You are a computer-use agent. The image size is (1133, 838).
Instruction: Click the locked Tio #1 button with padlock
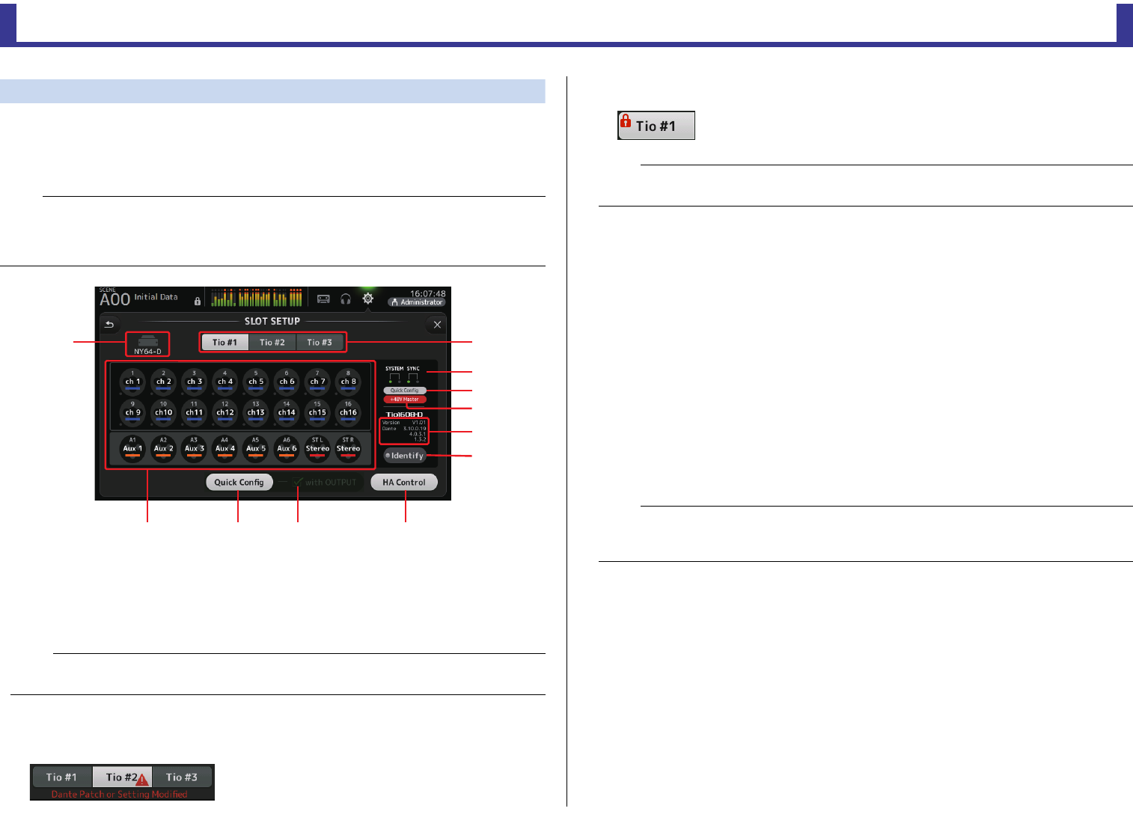pos(656,126)
